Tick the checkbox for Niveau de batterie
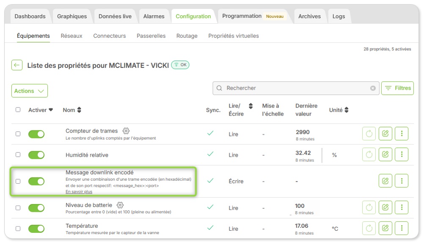Image resolution: width=424 pixels, height=243 pixels. click(x=18, y=208)
